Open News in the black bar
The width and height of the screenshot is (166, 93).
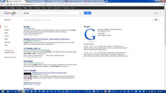44,8
